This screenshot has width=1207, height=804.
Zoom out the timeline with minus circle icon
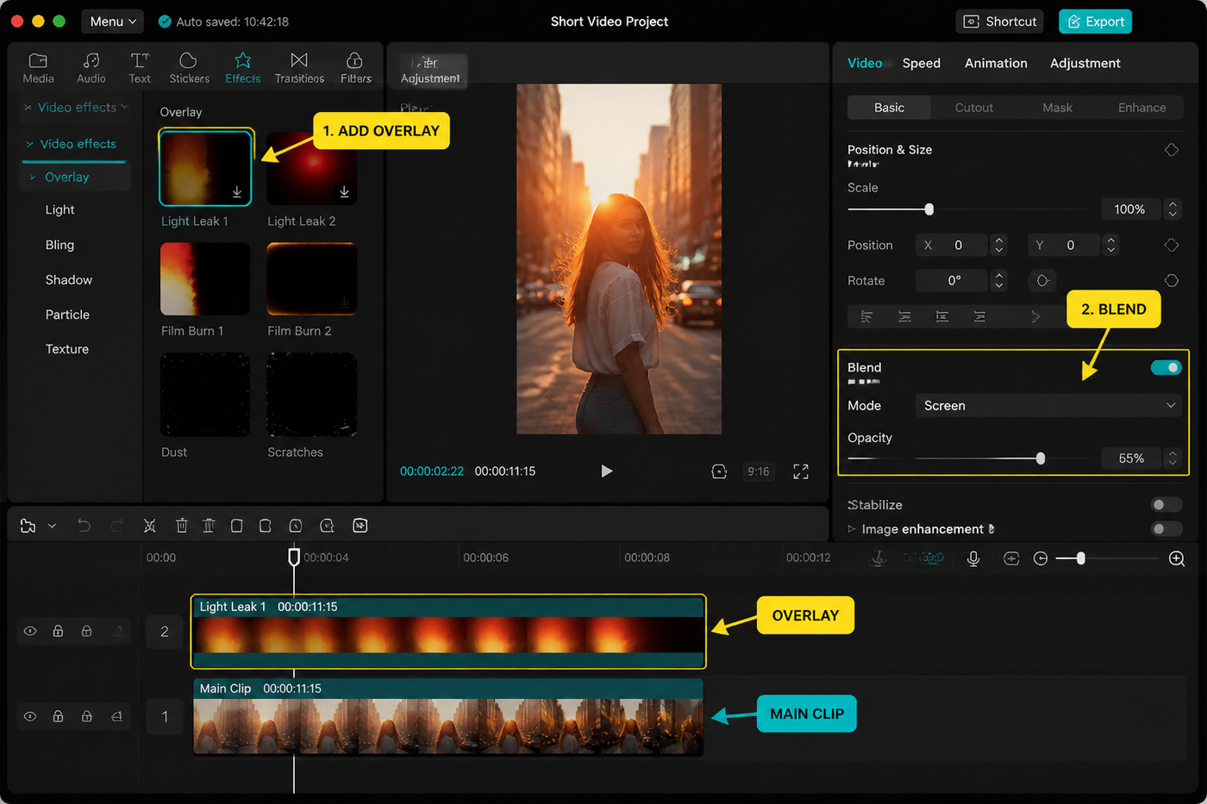pyautogui.click(x=1041, y=558)
